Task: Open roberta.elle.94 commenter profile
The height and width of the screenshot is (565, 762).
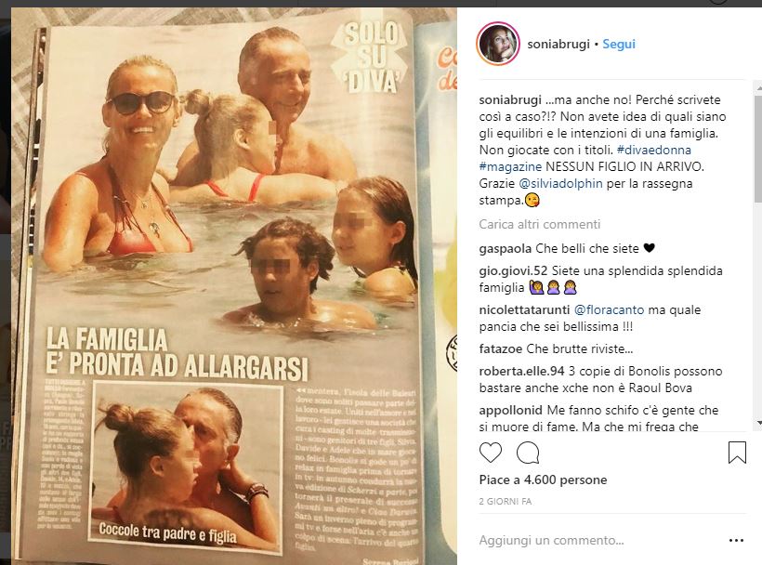Action: 521,371
